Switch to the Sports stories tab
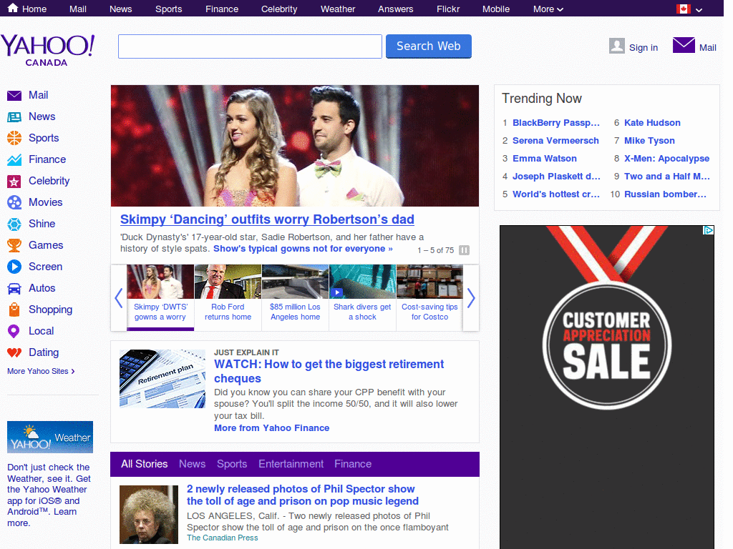The image size is (733, 549). 232,464
